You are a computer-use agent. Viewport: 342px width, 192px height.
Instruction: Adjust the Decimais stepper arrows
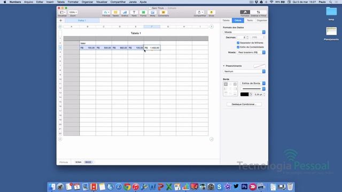pyautogui.click(x=247, y=37)
